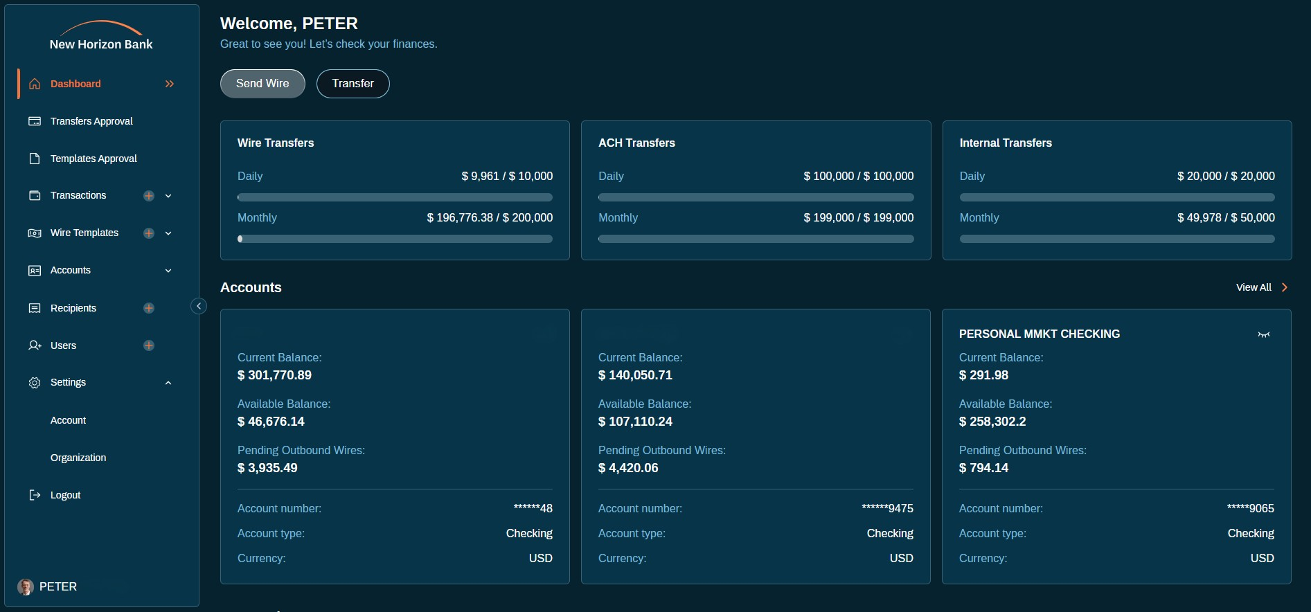Image resolution: width=1311 pixels, height=612 pixels.
Task: Click the double-arrow icon beside Dashboard
Action: 170,84
